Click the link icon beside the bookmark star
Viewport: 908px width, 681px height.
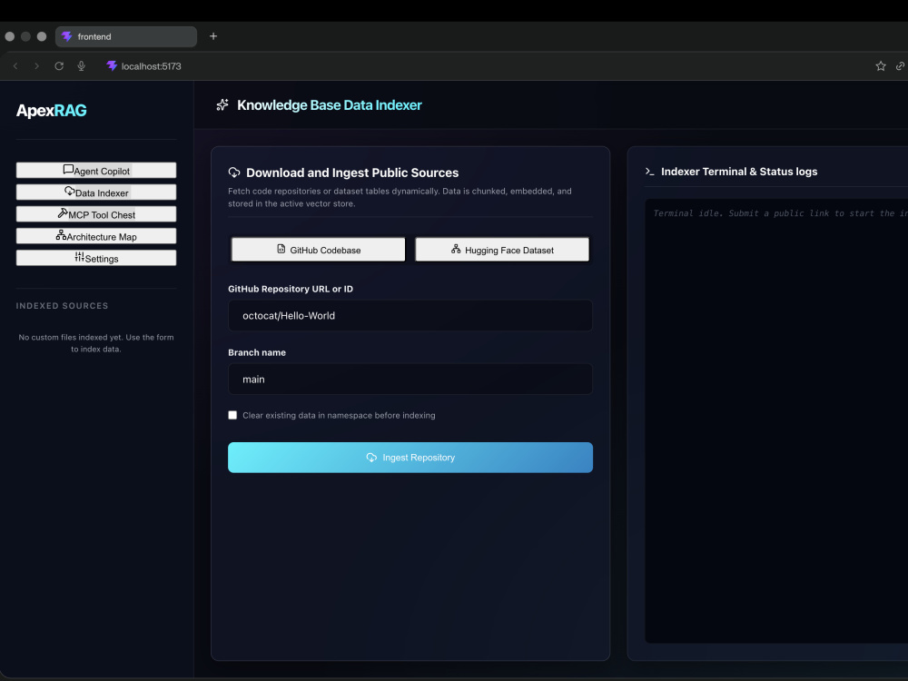pos(901,66)
